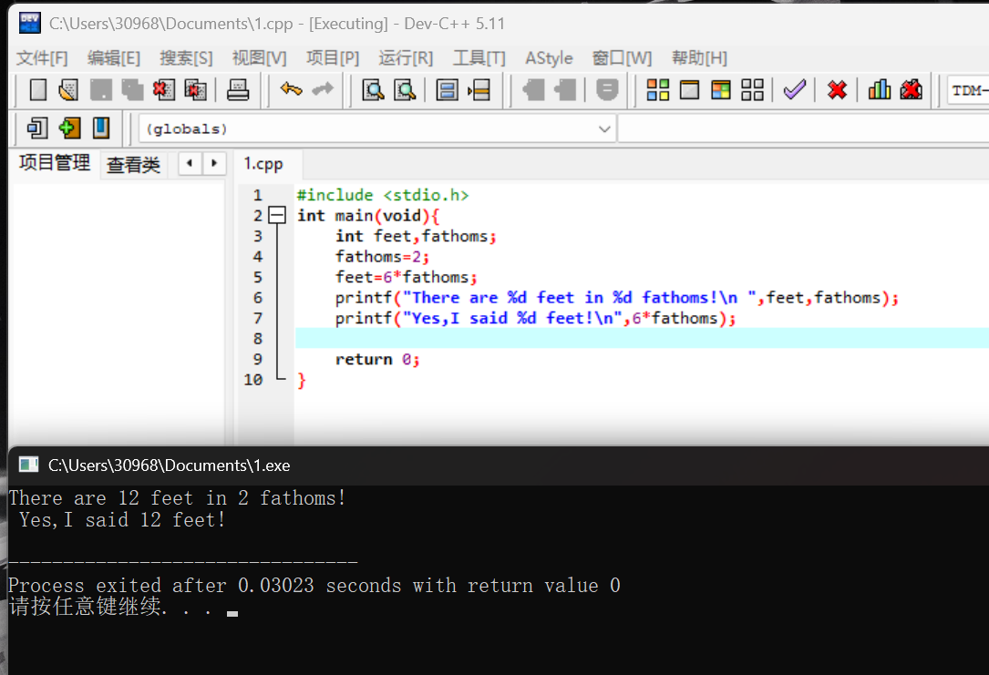The image size is (989, 675).
Task: Click the Compile and Run icon
Action: 720,90
